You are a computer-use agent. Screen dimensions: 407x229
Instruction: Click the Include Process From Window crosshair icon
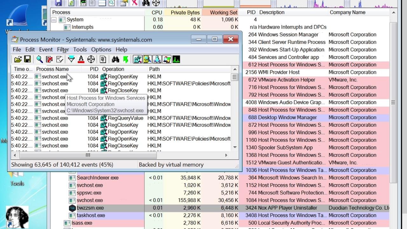coord(91,59)
